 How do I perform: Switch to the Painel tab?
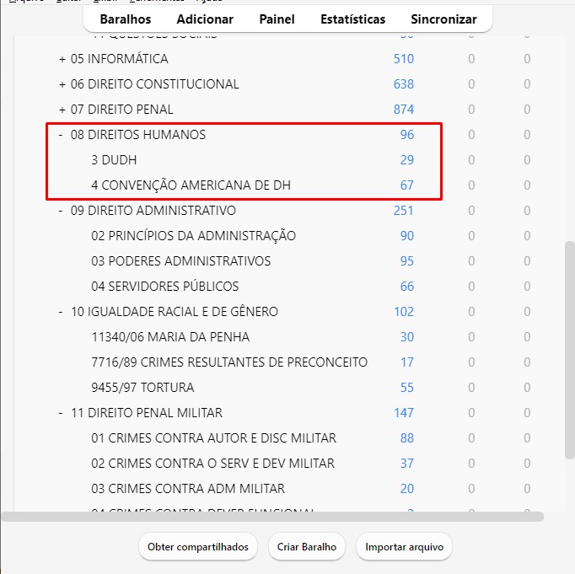(277, 19)
